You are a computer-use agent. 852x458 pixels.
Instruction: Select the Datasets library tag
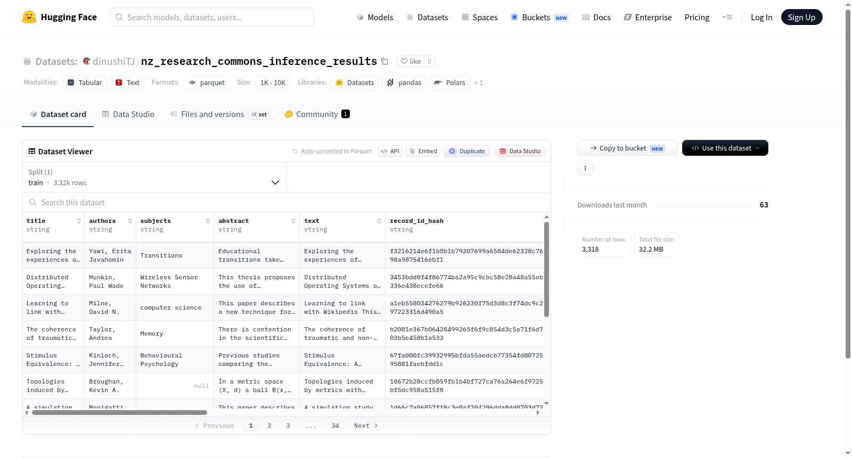coord(355,82)
